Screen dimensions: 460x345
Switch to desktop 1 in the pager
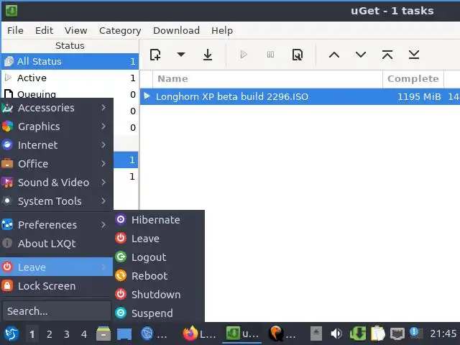point(32,333)
